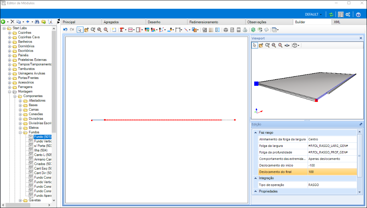Collapse the Integração section
The width and height of the screenshot is (367, 208).
(x=256, y=178)
